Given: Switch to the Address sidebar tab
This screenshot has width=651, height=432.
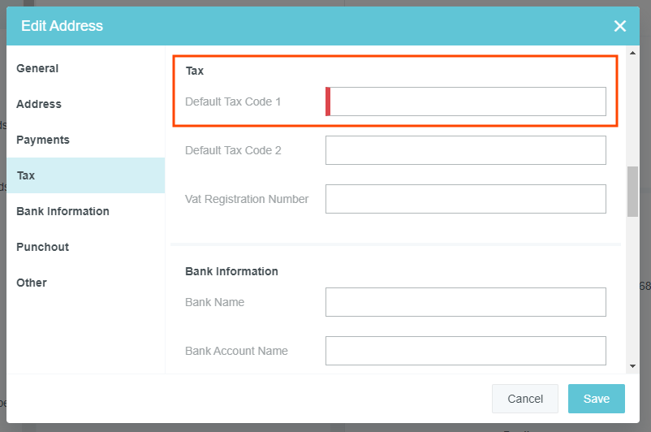Looking at the screenshot, I should point(39,104).
